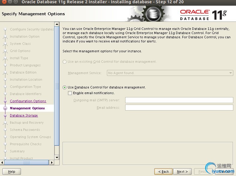This screenshot has width=236, height=176.
Task: Select Use Database Control radio button
Action: 65,87
